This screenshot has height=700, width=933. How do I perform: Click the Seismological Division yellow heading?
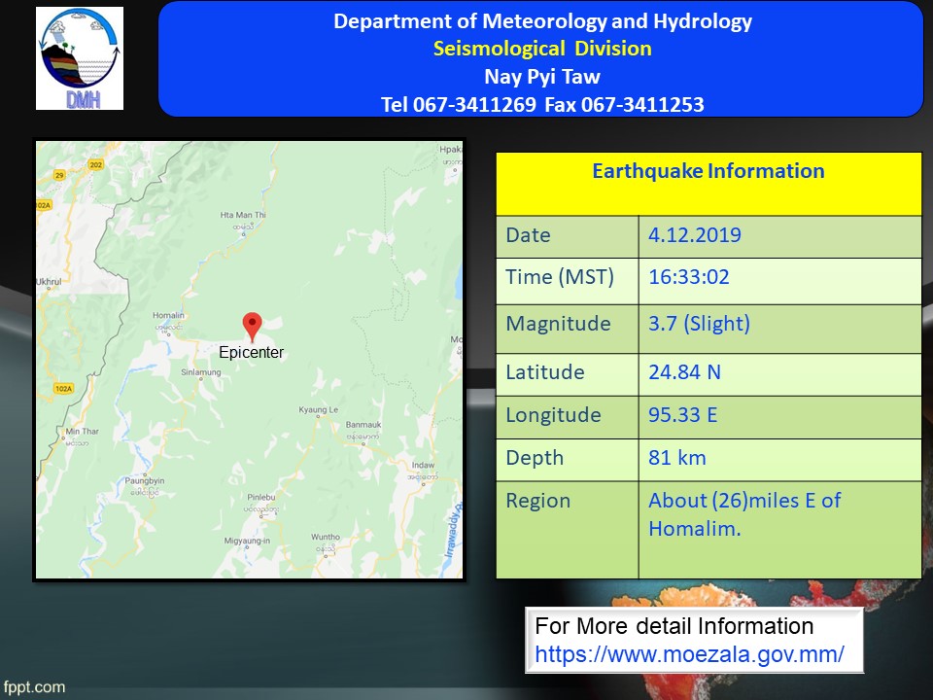pos(542,49)
